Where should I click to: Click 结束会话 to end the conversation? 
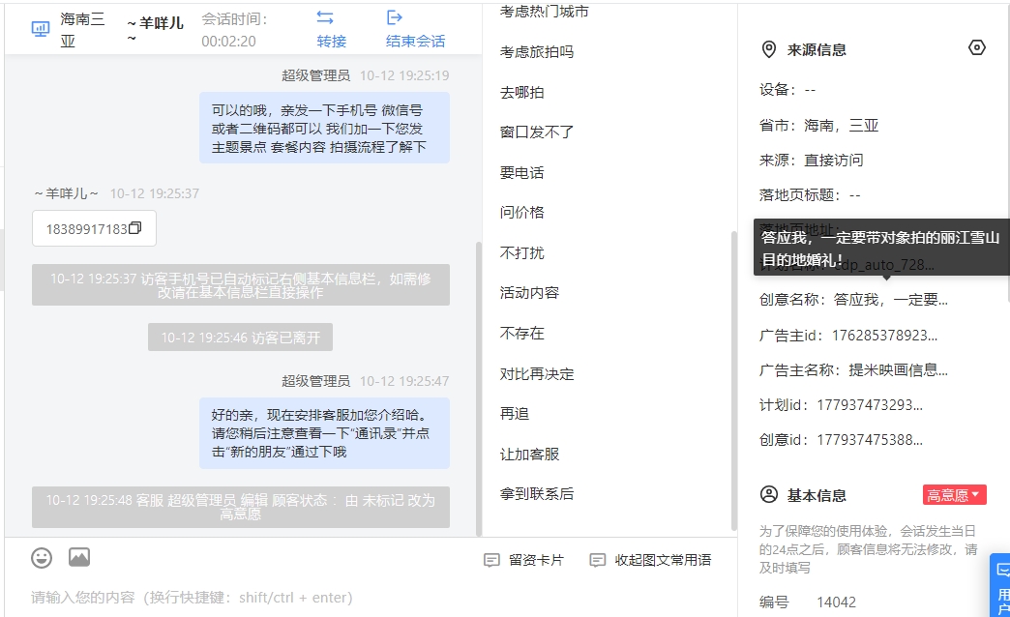pyautogui.click(x=415, y=42)
